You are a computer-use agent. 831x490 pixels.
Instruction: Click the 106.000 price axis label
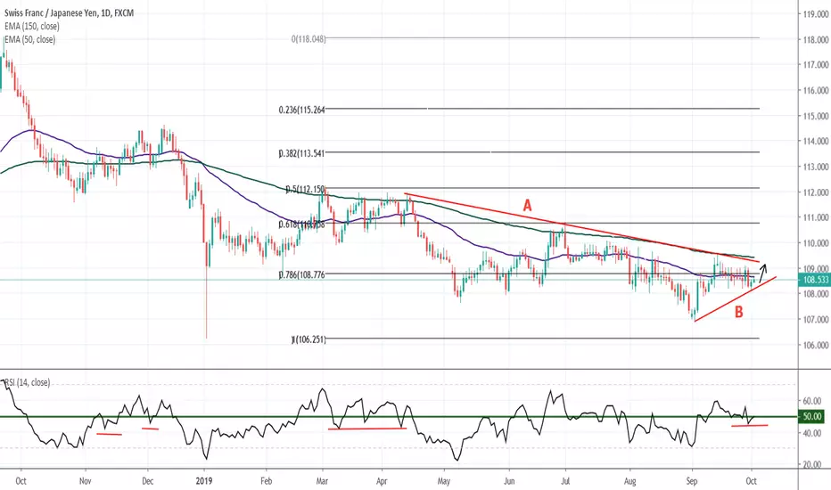click(815, 346)
